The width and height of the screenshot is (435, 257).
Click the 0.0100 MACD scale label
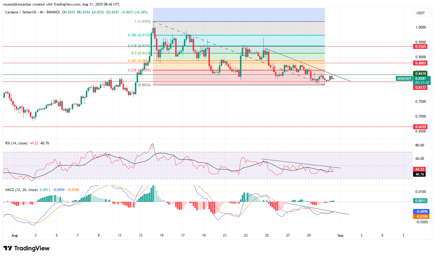(x=421, y=192)
